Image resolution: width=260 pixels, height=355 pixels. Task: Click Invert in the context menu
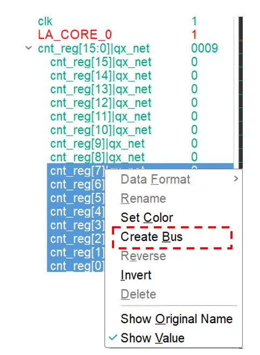click(x=136, y=275)
